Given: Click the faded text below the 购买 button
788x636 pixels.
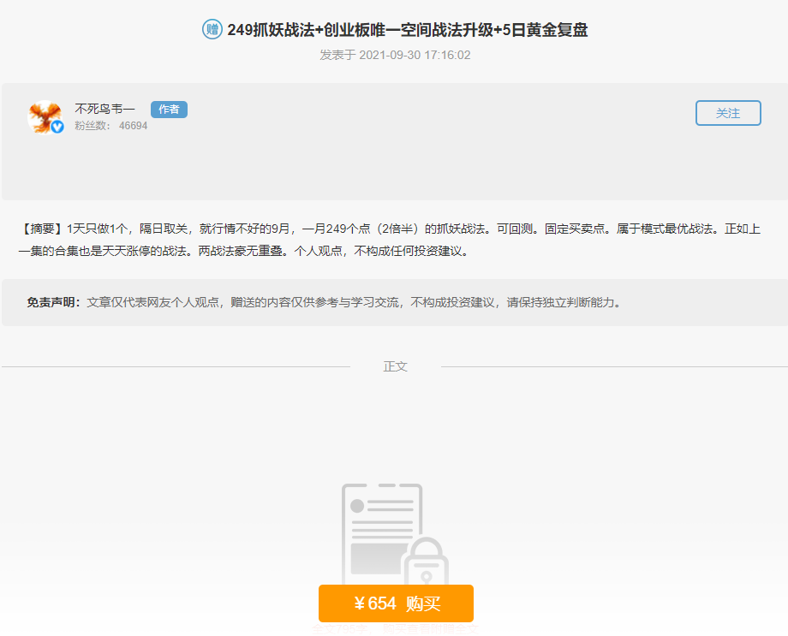Looking at the screenshot, I should [395, 629].
